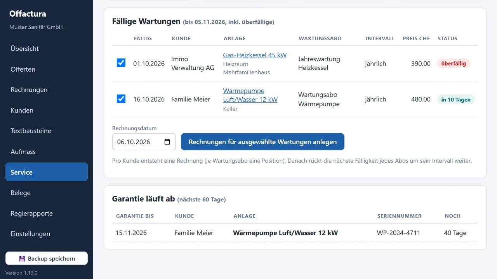Screen dimensions: 497x279
Task: Click the Immo Verwaltung AG customer cell
Action: point(193,64)
